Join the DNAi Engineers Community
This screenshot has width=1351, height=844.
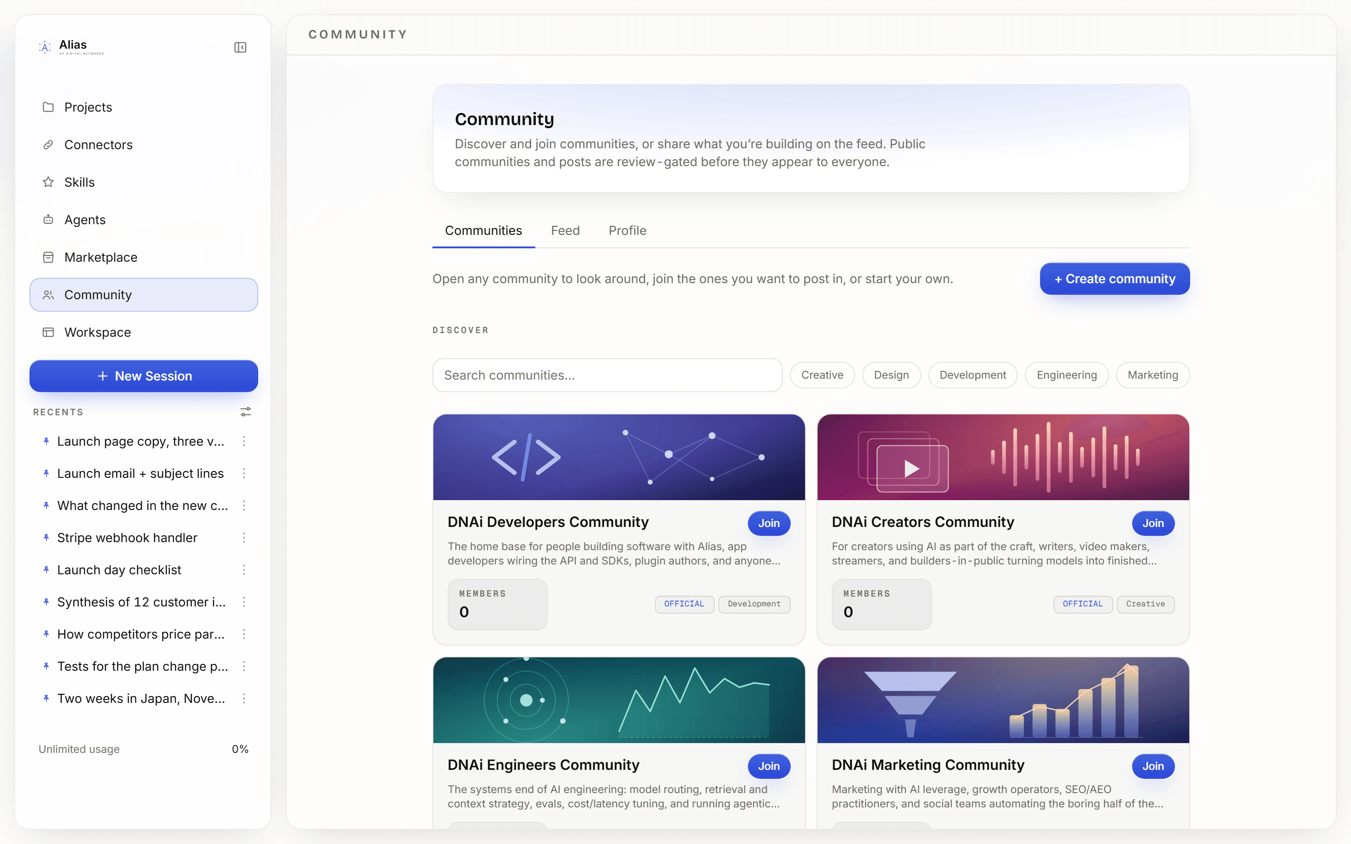pos(769,766)
